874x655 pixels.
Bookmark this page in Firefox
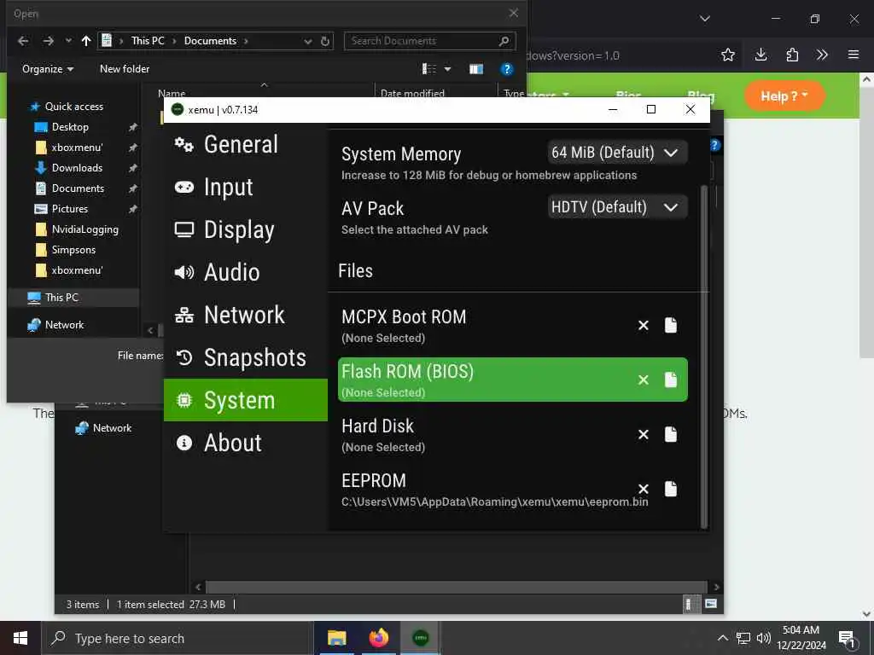[728, 55]
